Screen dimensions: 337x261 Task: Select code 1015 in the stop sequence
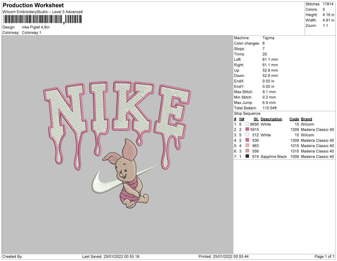pos(295,146)
